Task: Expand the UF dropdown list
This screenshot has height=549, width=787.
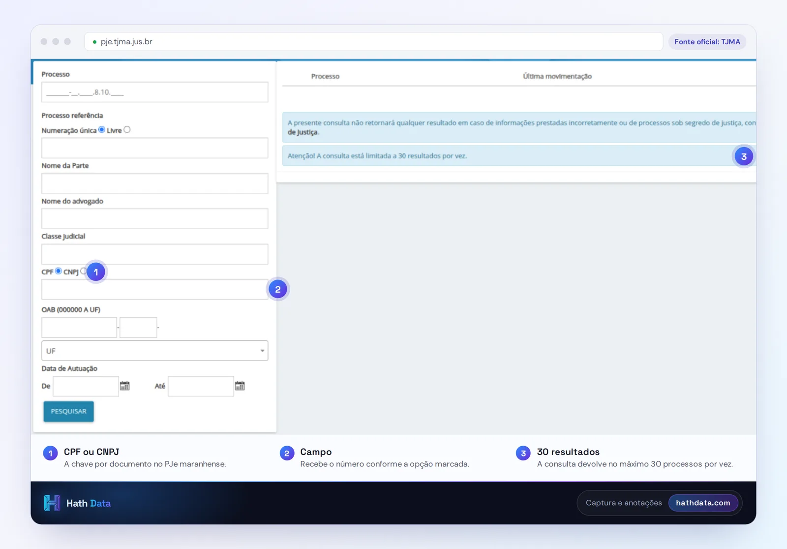Action: (x=155, y=351)
